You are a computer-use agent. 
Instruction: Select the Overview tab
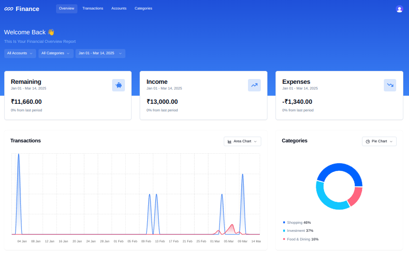tap(67, 9)
